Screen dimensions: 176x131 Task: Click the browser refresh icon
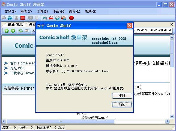[x=21, y=31]
